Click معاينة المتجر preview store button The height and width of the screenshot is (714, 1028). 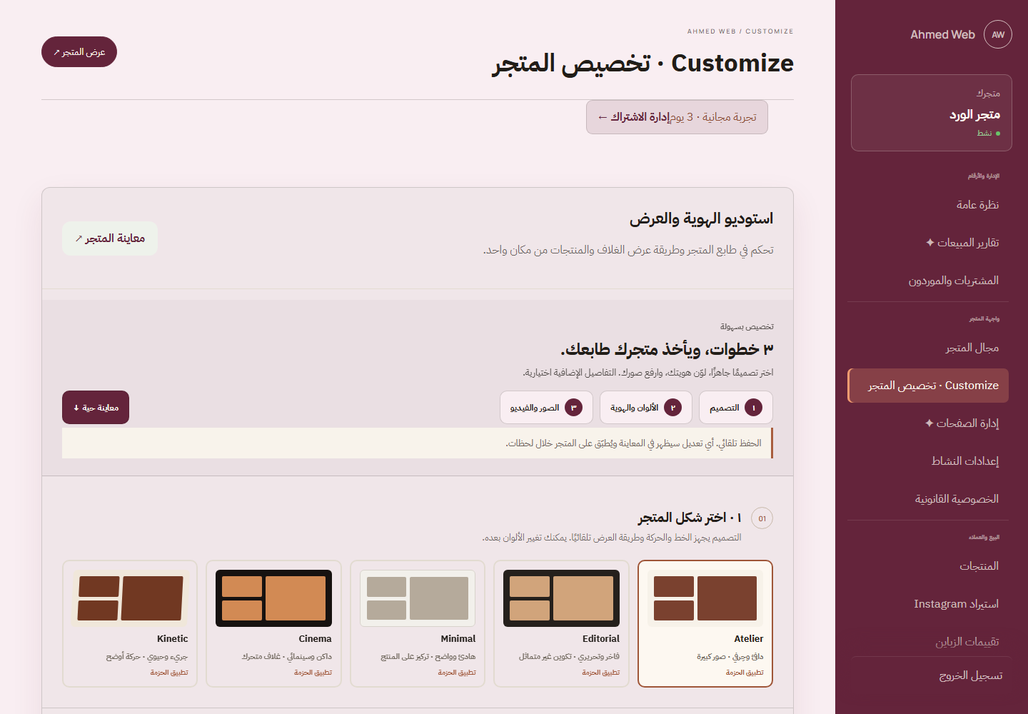(x=110, y=238)
